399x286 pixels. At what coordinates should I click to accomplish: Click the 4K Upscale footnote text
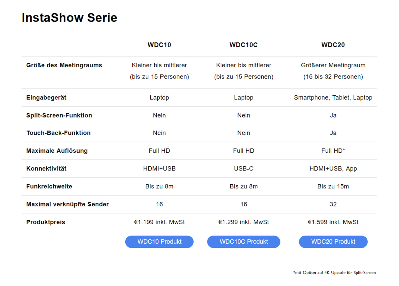[x=334, y=272]
